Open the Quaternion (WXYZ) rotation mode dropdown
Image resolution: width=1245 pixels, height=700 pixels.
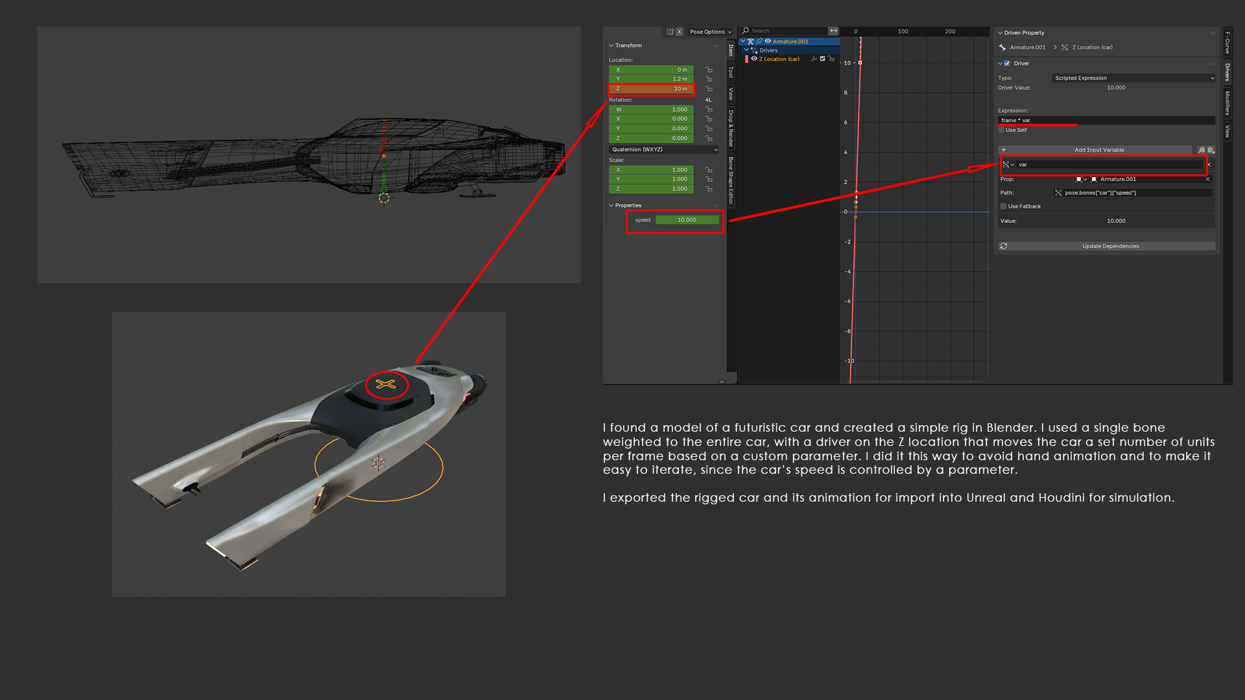point(664,150)
